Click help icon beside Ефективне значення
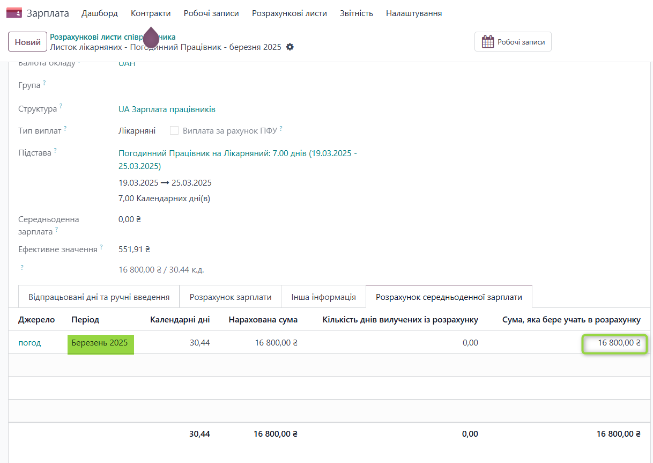This screenshot has height=463, width=653. pyautogui.click(x=101, y=247)
